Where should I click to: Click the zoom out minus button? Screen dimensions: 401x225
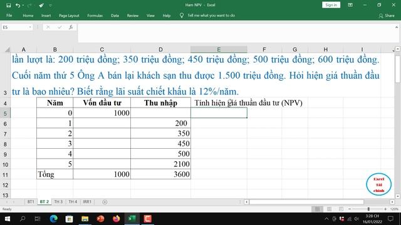pyautogui.click(x=350, y=209)
